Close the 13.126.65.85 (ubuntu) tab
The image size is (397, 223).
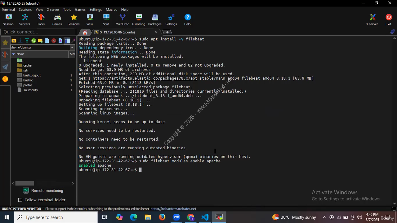pyautogui.click(x=156, y=32)
